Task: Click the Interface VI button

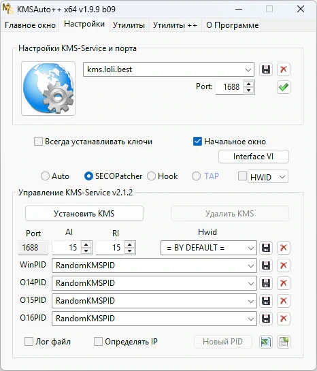Action: coord(254,157)
